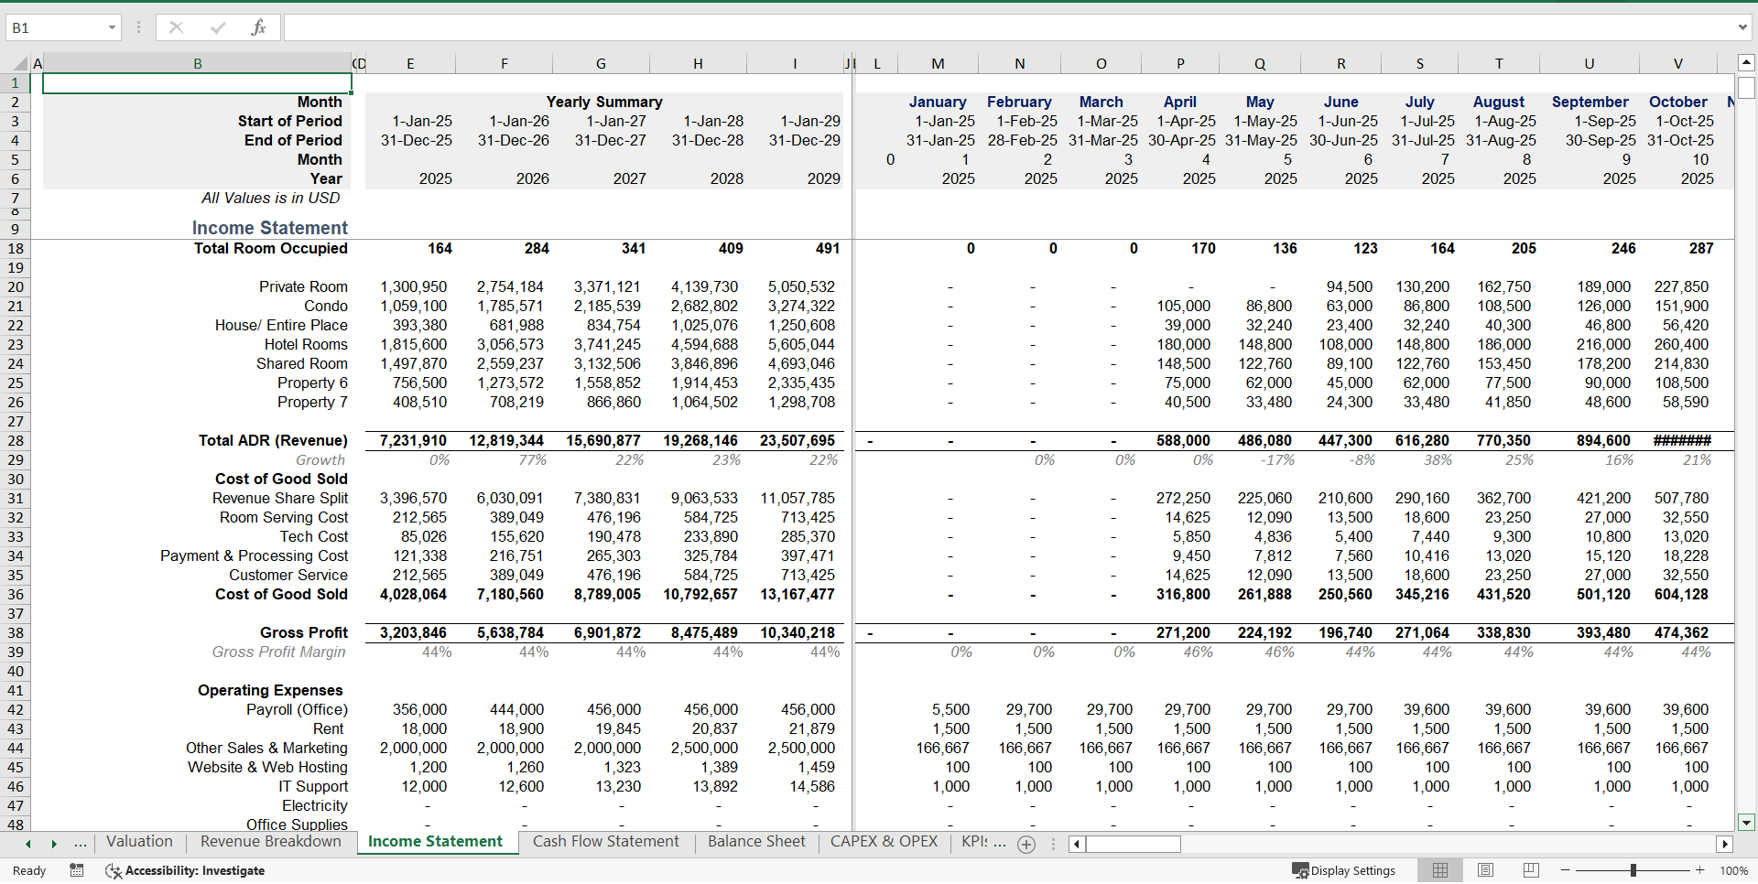Image resolution: width=1758 pixels, height=884 pixels.
Task: Click formula bar options dots handle
Action: tap(138, 27)
